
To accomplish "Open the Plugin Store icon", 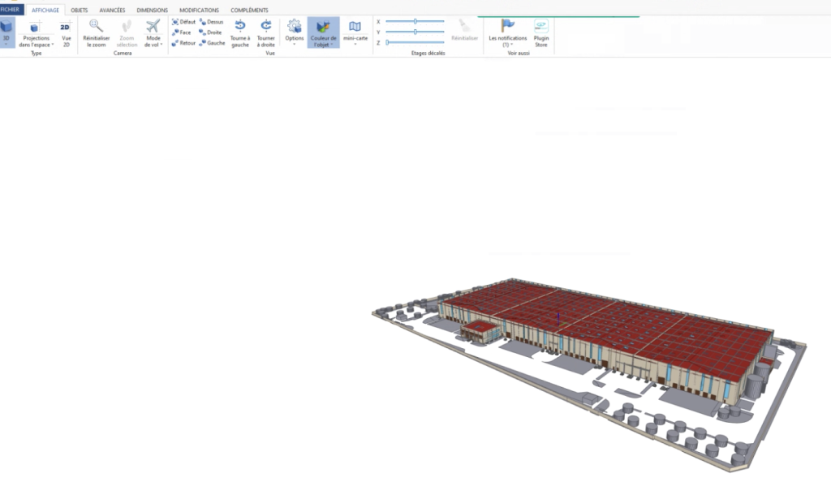I will tap(540, 27).
